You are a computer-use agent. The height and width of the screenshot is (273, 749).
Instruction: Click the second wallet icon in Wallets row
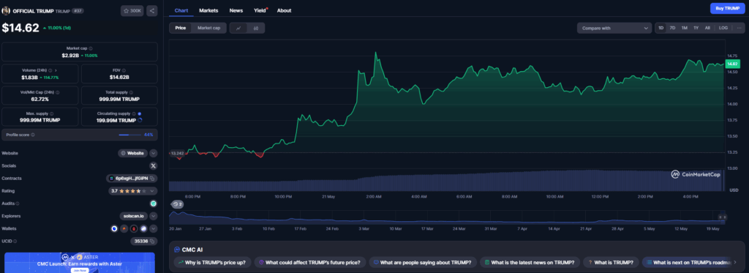(124, 228)
